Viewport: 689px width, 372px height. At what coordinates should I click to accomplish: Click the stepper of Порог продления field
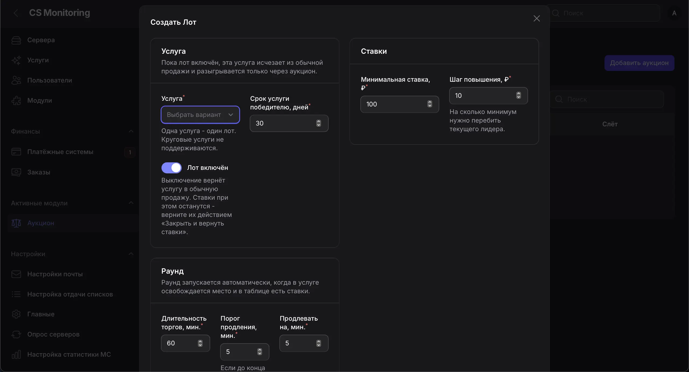pyautogui.click(x=260, y=352)
